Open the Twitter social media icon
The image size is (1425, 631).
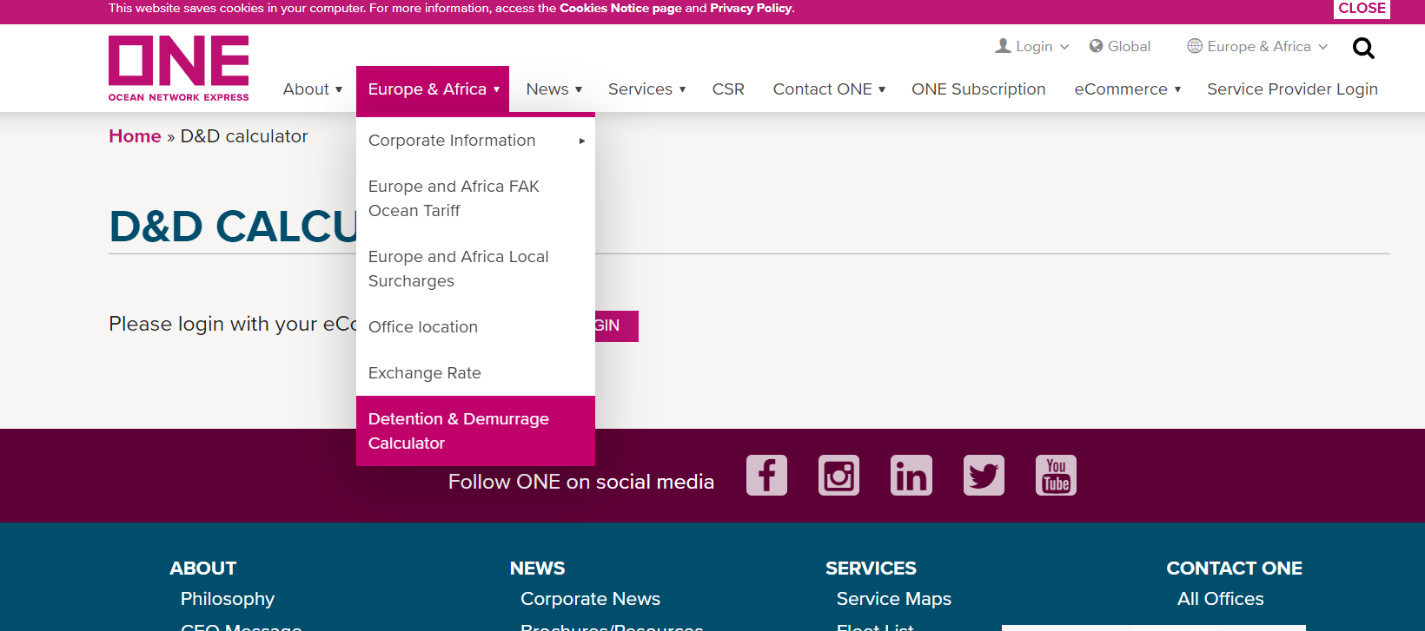tap(984, 476)
